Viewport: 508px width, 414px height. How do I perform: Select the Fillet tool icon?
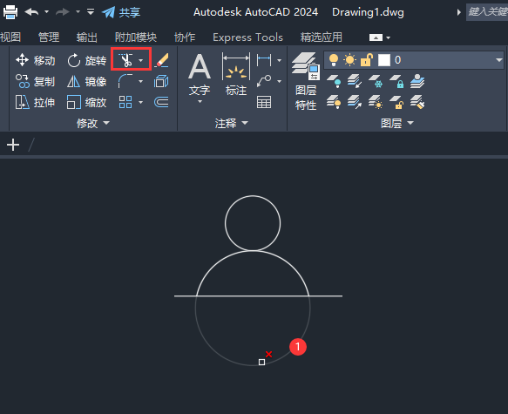pos(125,81)
